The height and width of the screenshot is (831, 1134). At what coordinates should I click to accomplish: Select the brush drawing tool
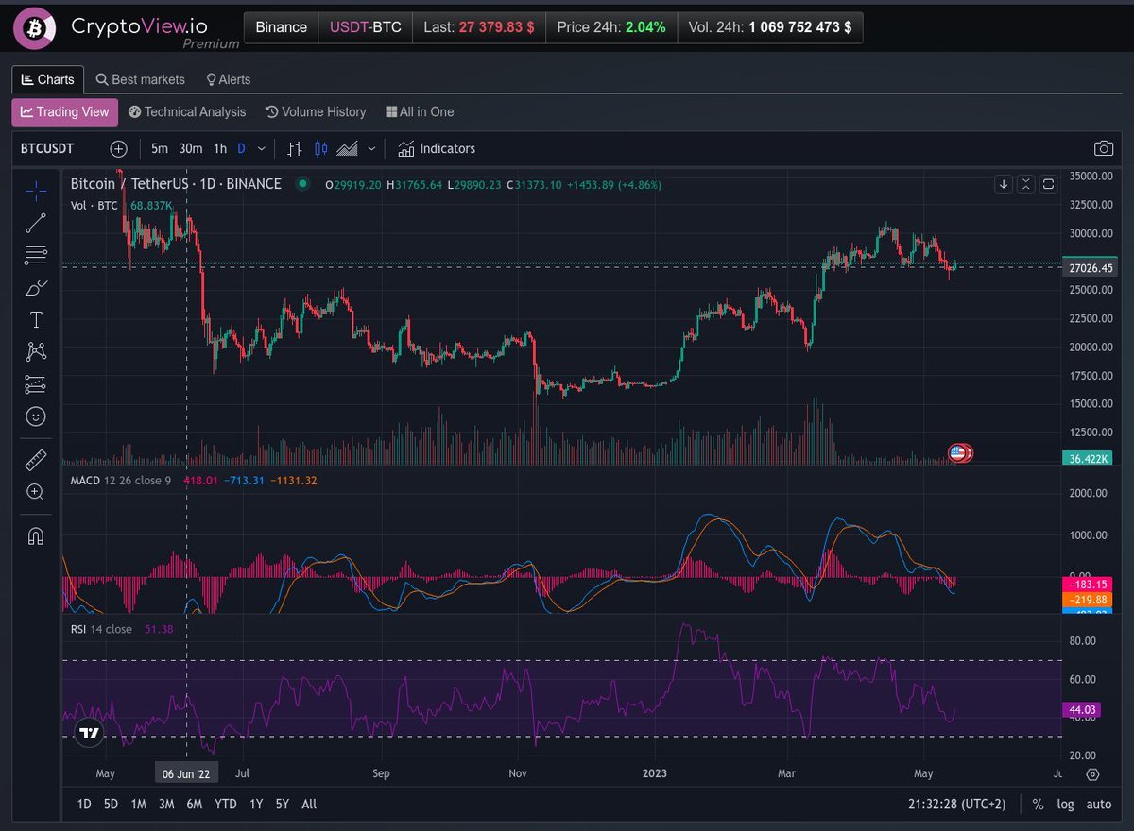coord(36,287)
